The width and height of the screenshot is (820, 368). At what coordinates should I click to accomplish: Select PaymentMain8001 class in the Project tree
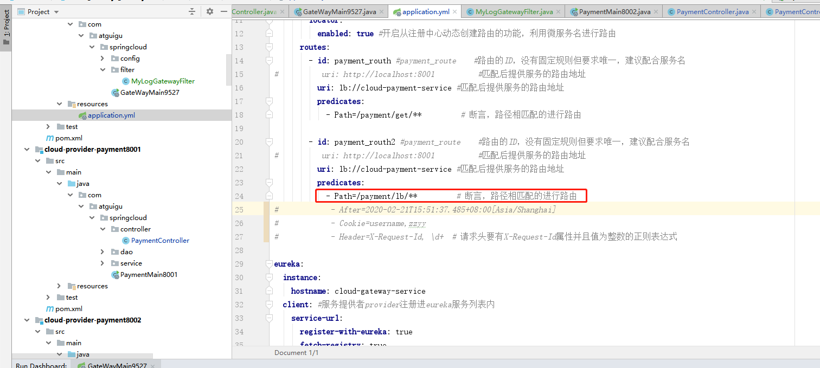[149, 275]
